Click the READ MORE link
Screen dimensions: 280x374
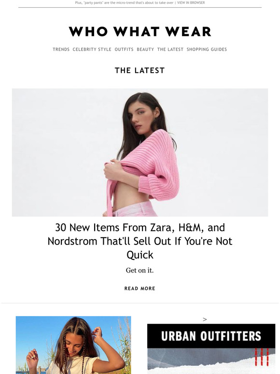pyautogui.click(x=140, y=288)
